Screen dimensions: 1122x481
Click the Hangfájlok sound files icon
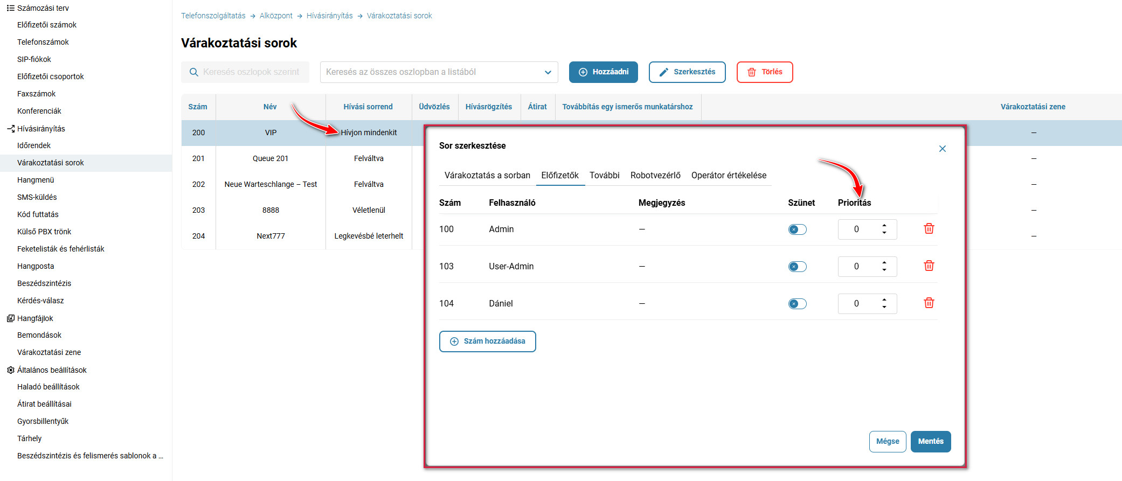click(x=10, y=318)
